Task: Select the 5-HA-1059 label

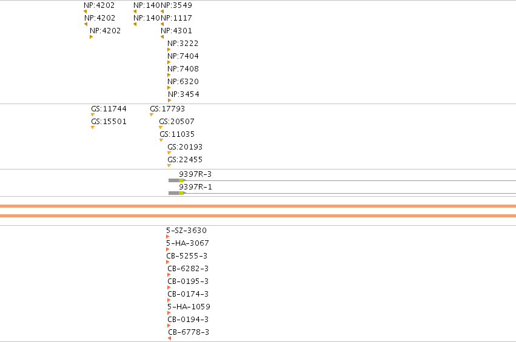Action: tap(189, 307)
